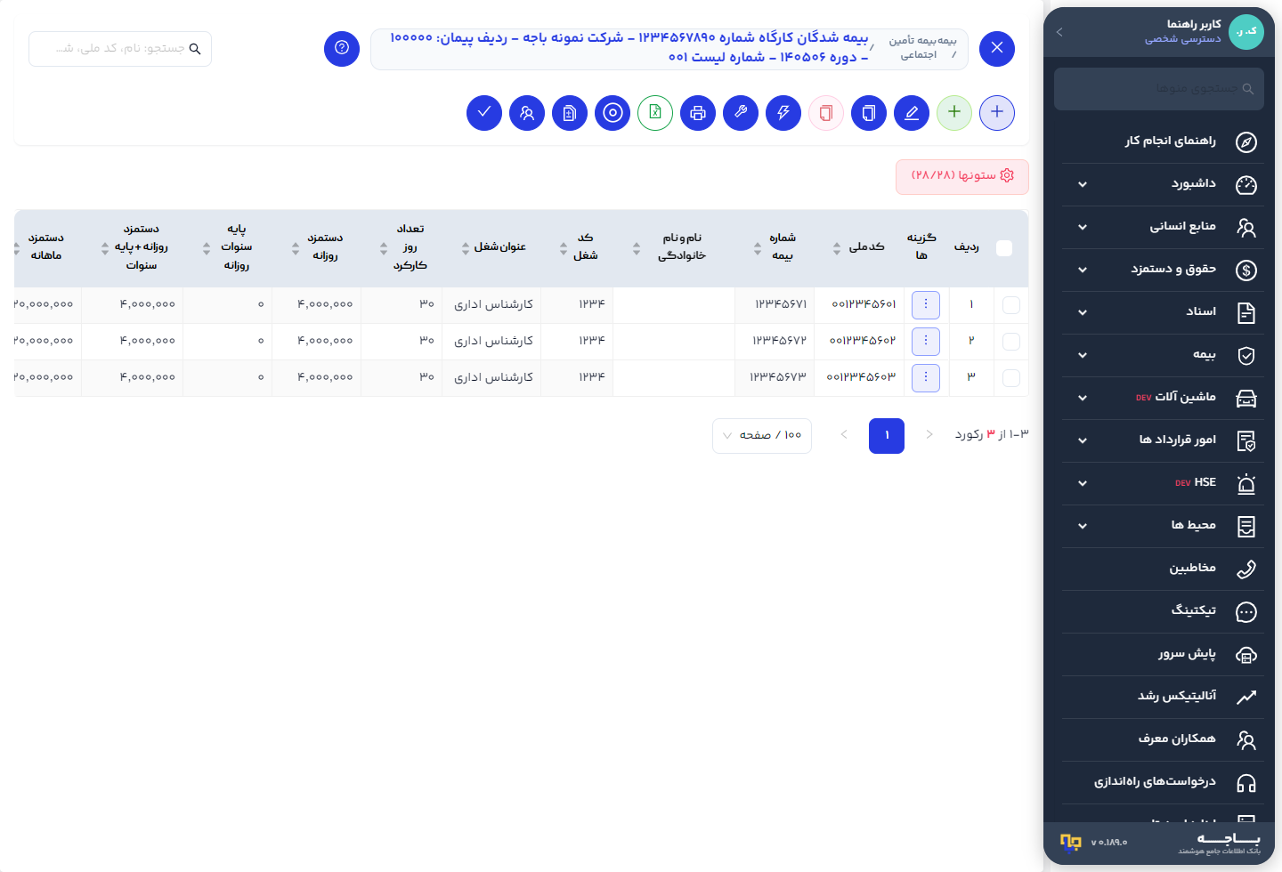Select page ۱ in the pagination
The height and width of the screenshot is (872, 1282).
click(887, 436)
